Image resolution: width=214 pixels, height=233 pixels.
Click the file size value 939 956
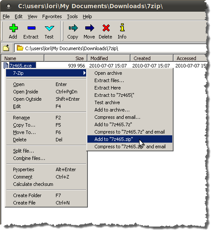(x=77, y=66)
